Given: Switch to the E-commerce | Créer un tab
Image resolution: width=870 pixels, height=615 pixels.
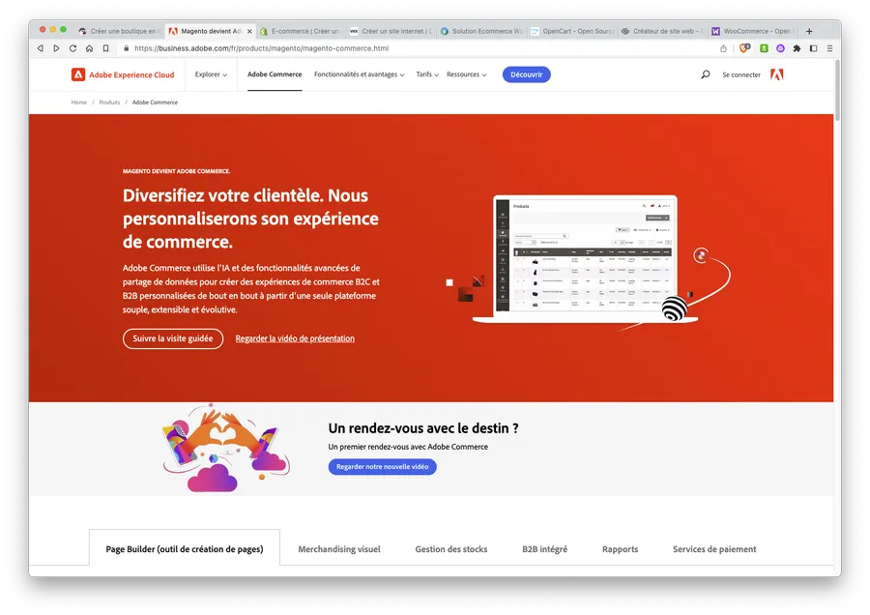Looking at the screenshot, I should (x=300, y=31).
